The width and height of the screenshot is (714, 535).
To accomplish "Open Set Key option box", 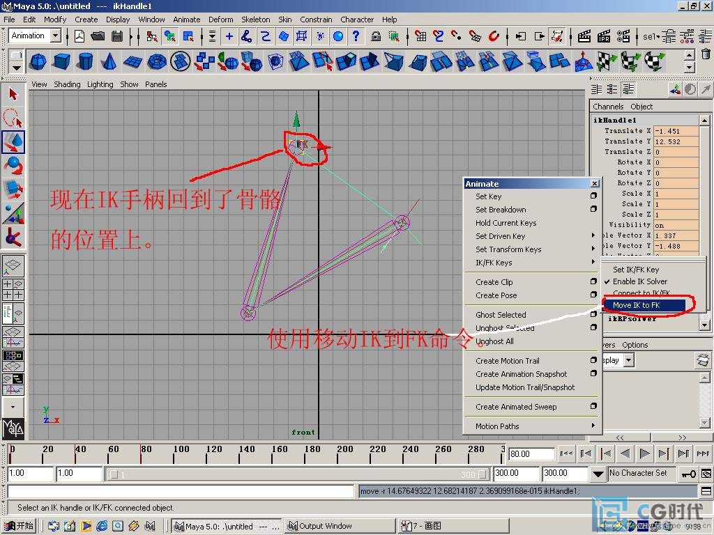I will (x=593, y=196).
